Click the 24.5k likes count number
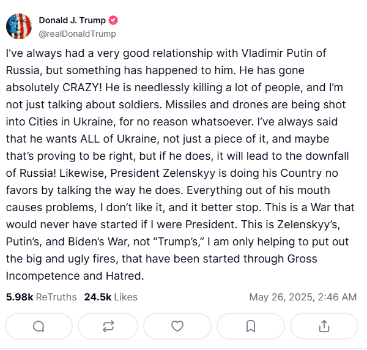The image size is (367, 350). pyautogui.click(x=98, y=297)
